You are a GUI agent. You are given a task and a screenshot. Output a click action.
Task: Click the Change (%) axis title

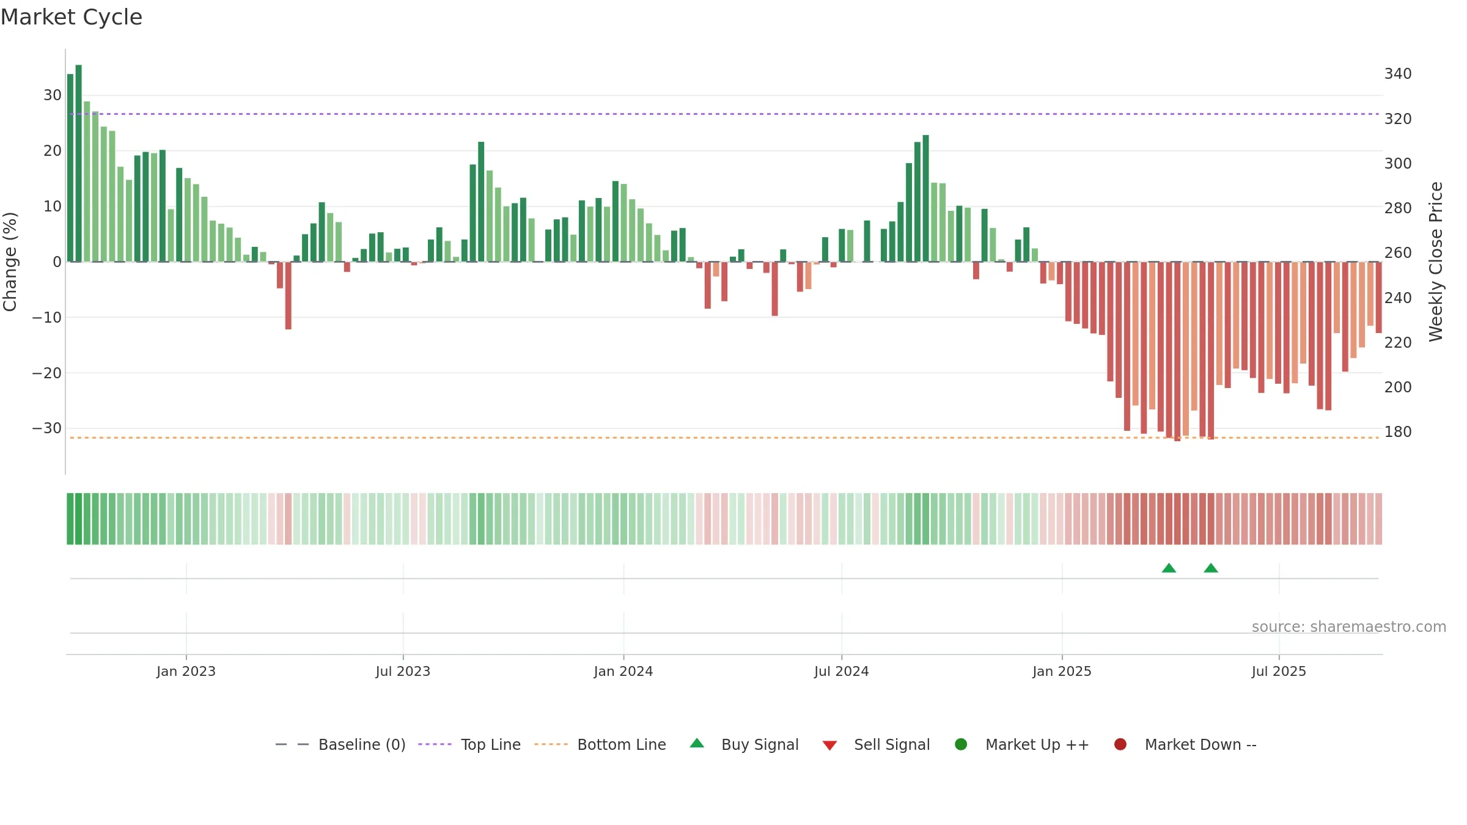click(10, 262)
